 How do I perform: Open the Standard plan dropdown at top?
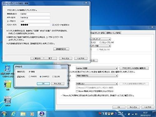pyautogui.click(x=100, y=39)
